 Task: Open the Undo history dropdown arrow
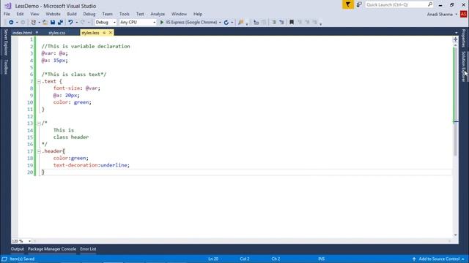(x=76, y=23)
